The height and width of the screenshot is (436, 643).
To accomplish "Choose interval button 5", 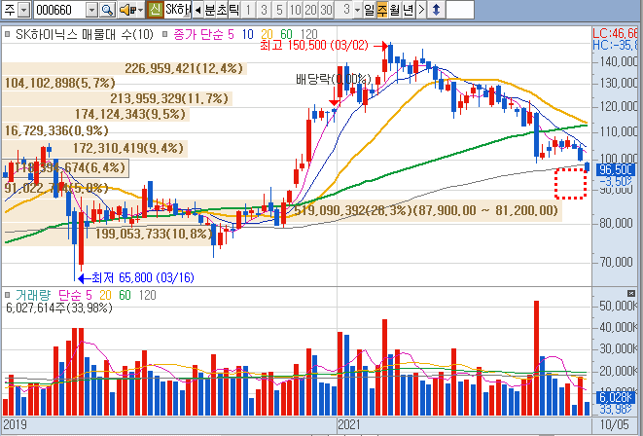I will coord(279,10).
